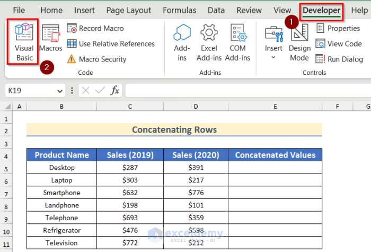Open the Macros dialog
Image resolution: width=371 pixels, height=252 pixels.
51,39
